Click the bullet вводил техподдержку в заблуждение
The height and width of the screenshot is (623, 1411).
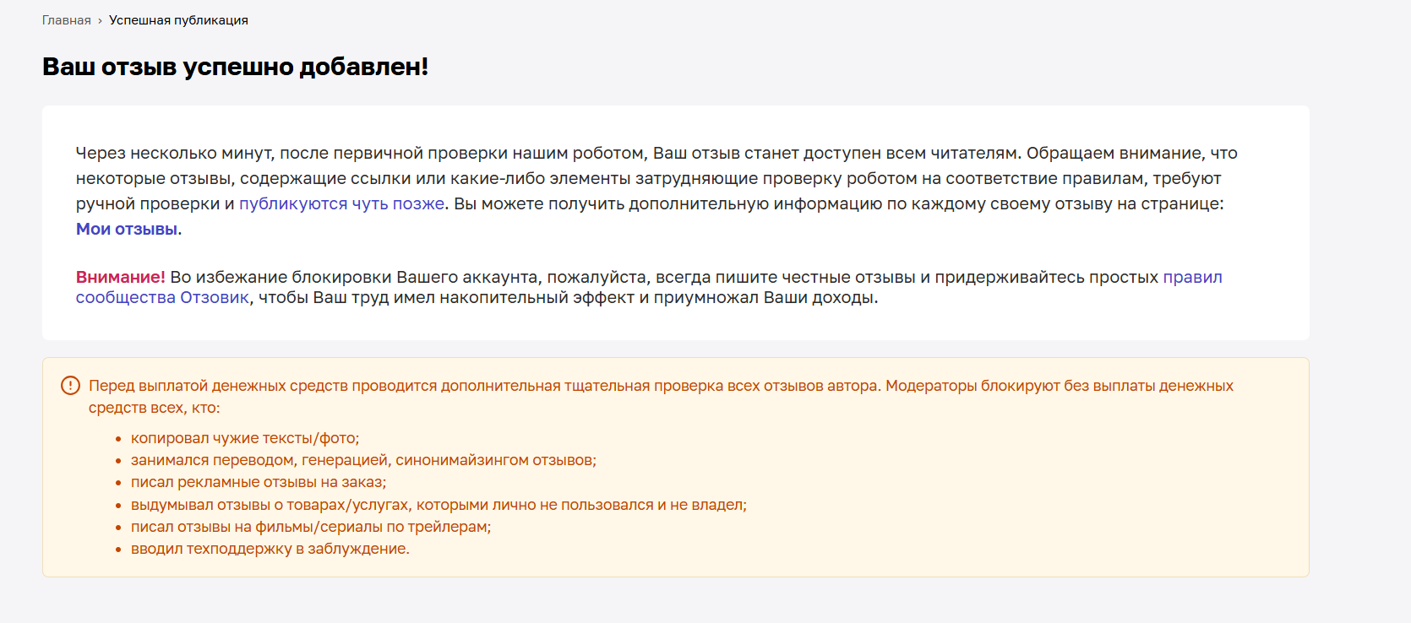pos(270,549)
